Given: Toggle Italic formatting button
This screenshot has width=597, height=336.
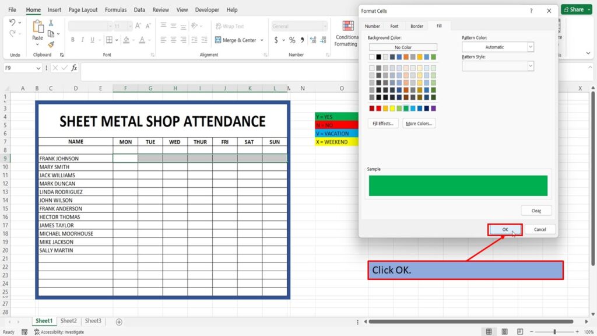Looking at the screenshot, I should coord(82,40).
